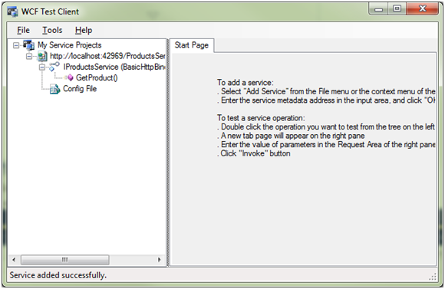Open the File menu
This screenshot has width=445, height=289.
pyautogui.click(x=23, y=30)
